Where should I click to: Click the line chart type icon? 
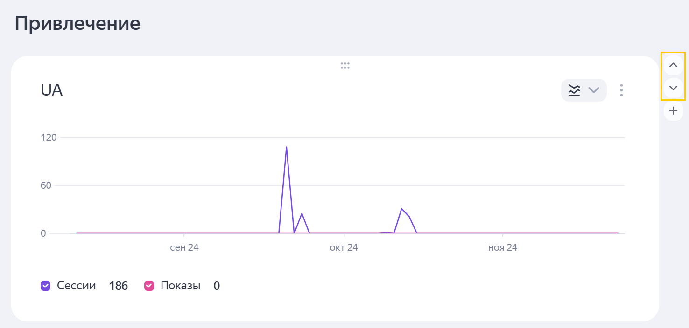click(x=574, y=90)
